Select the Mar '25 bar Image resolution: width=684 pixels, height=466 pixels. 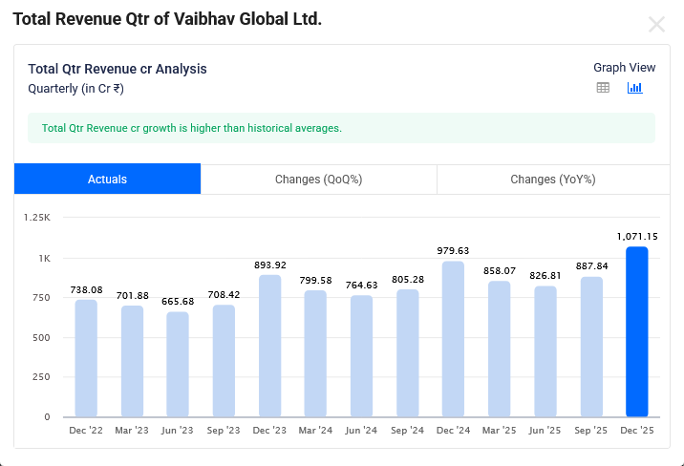(x=500, y=349)
